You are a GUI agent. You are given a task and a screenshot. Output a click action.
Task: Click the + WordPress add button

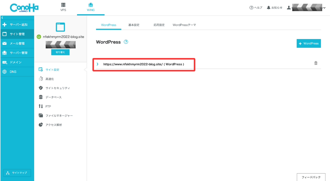pos(309,44)
